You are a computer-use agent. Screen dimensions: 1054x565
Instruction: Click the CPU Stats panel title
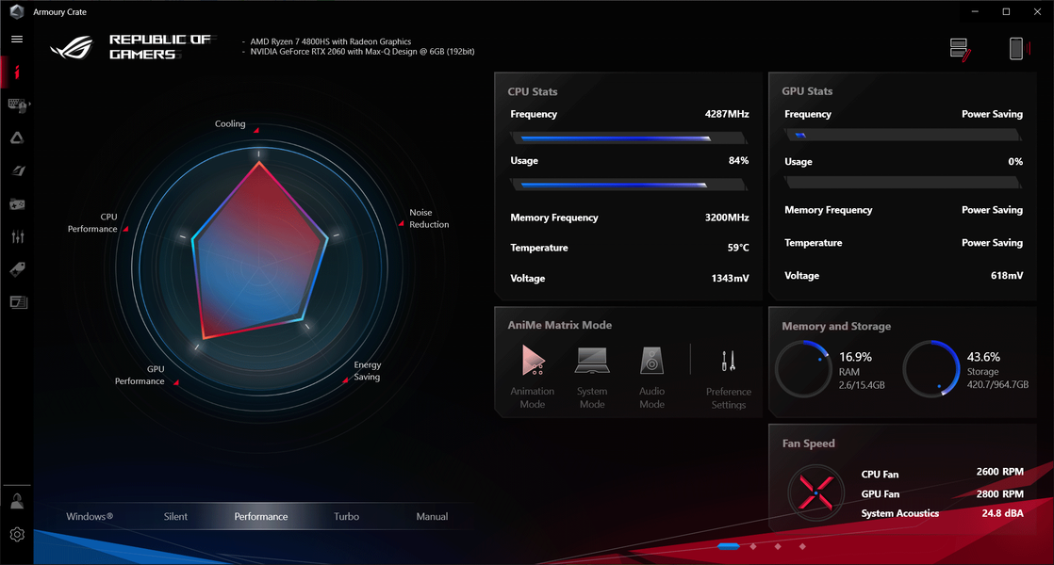(x=533, y=91)
